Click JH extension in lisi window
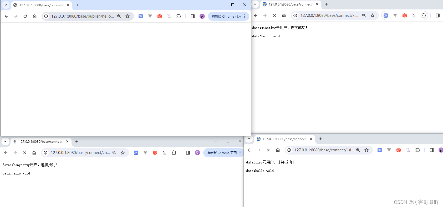The image size is (443, 207). pyautogui.click(x=380, y=150)
